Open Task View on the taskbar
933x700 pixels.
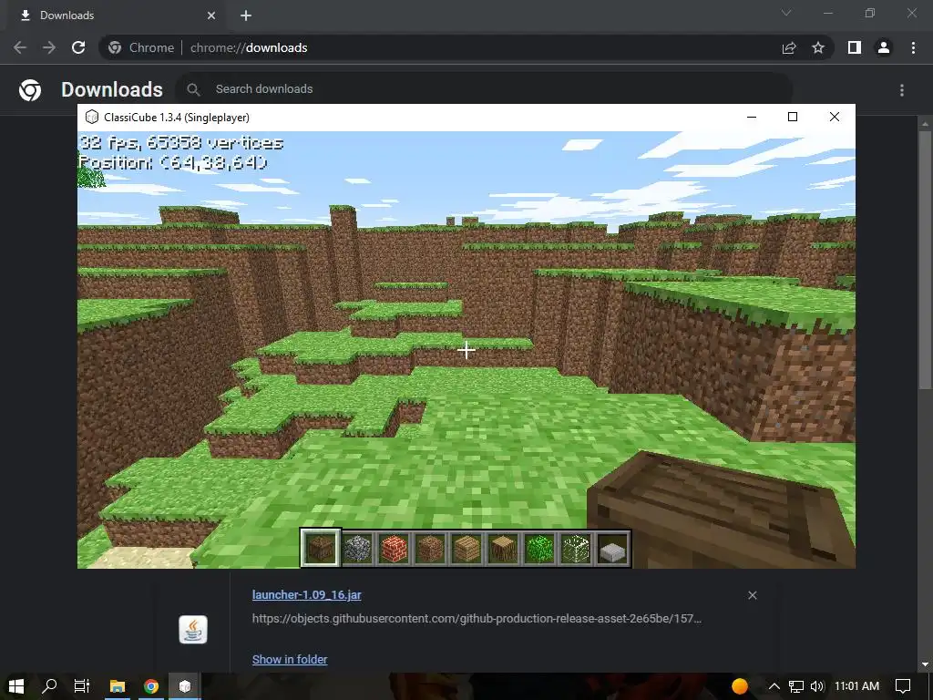point(81,686)
